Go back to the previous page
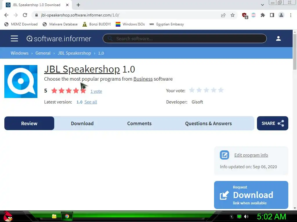The image size is (297, 222). tap(6, 15)
